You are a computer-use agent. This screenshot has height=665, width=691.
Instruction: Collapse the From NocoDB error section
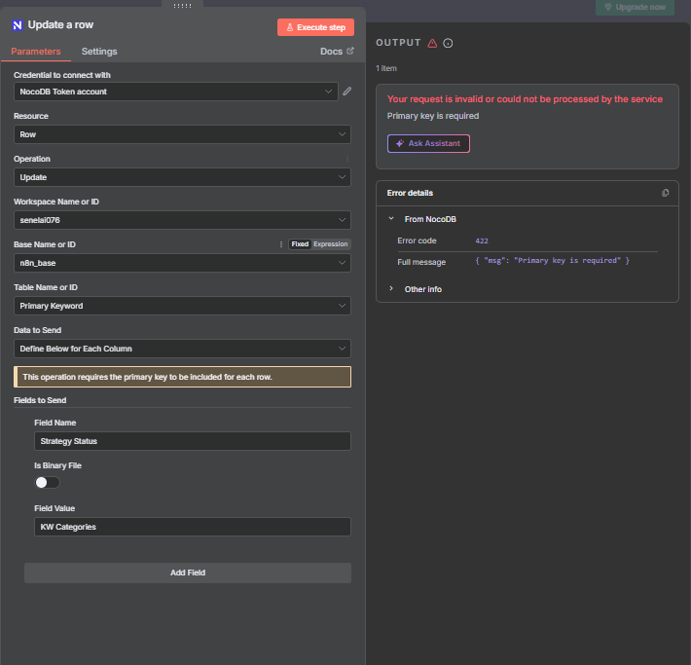click(391, 219)
